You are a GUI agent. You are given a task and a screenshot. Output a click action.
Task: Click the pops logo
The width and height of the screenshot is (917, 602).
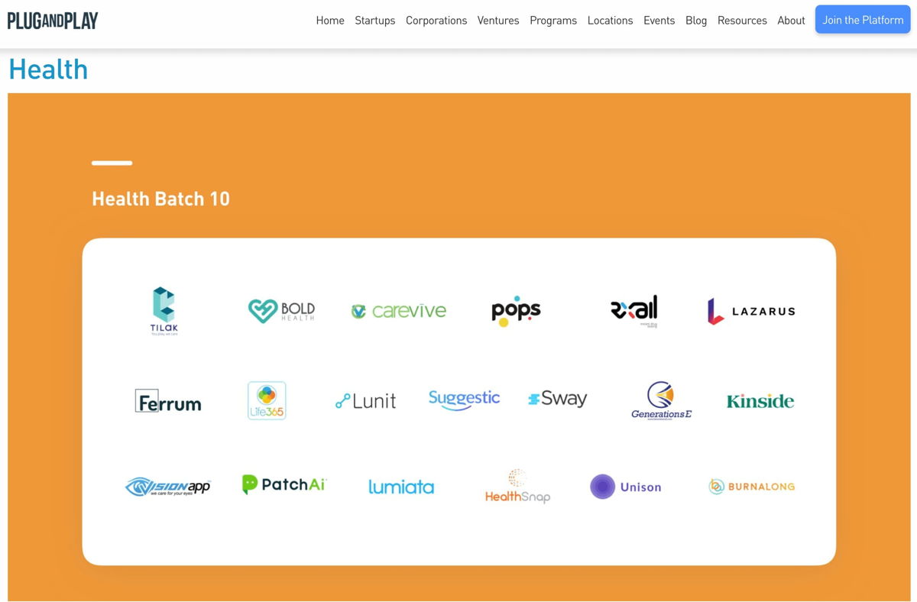[516, 311]
